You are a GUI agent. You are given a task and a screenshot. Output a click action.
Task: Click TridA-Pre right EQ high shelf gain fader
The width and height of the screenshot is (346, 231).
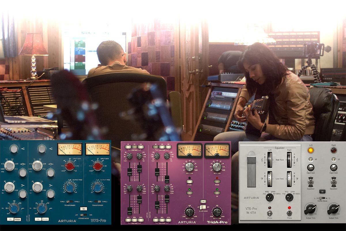click(167, 179)
